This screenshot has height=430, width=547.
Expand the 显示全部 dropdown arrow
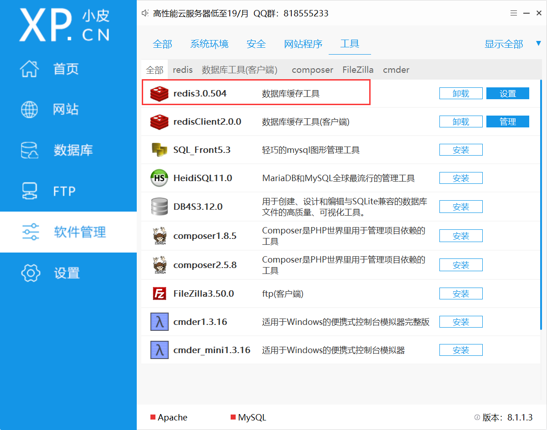538,43
